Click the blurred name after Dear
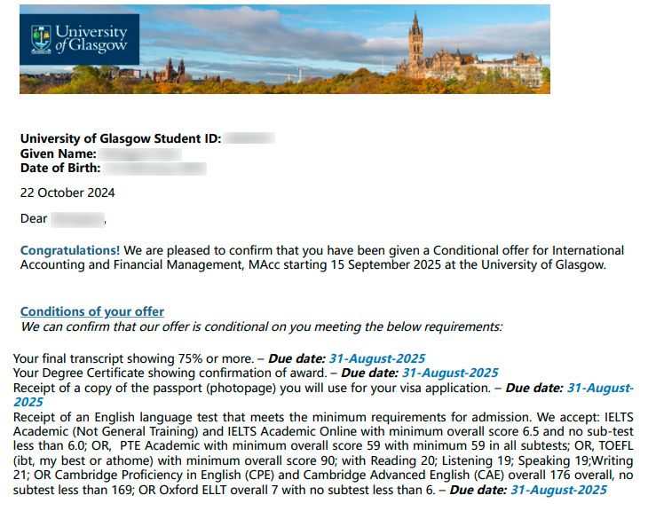The image size is (648, 511). pyautogui.click(x=78, y=219)
